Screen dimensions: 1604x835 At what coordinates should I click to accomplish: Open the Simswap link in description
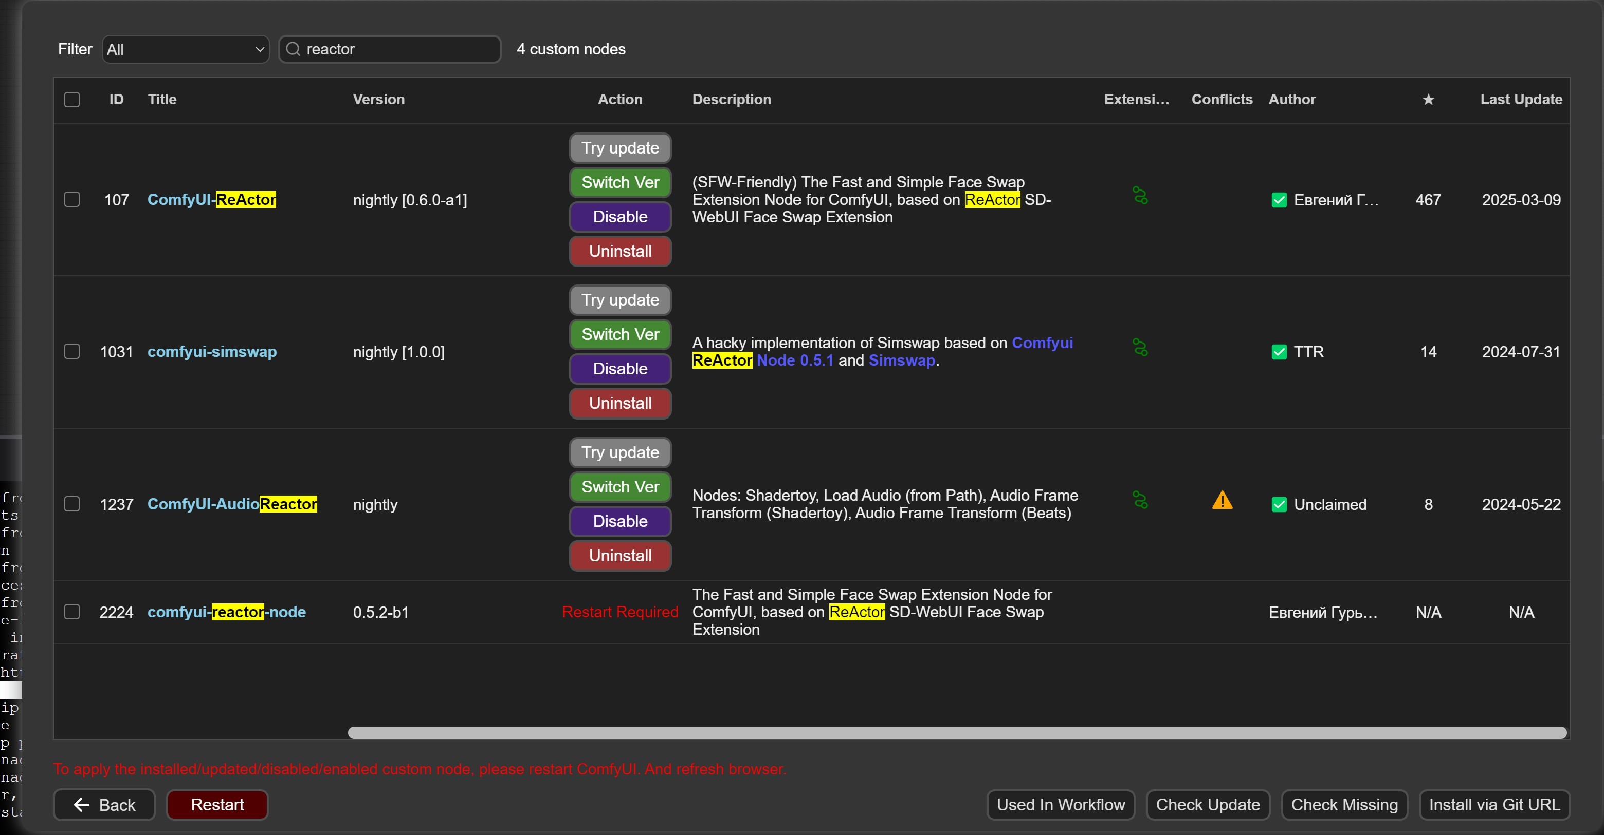902,360
